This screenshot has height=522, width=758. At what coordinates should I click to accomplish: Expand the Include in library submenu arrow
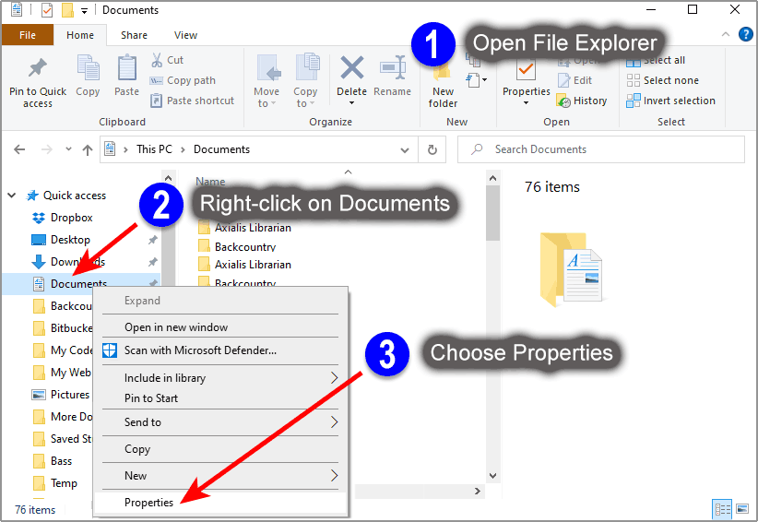(334, 377)
